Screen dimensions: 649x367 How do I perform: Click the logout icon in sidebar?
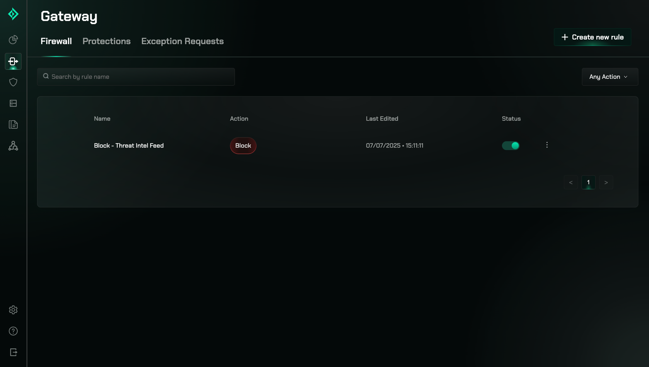pyautogui.click(x=13, y=352)
